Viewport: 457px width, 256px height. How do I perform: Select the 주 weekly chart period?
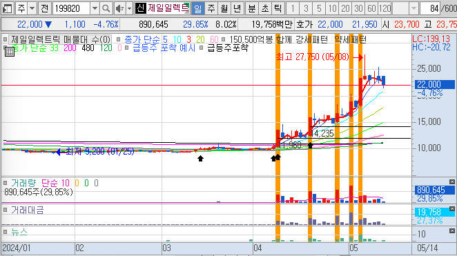(x=211, y=8)
